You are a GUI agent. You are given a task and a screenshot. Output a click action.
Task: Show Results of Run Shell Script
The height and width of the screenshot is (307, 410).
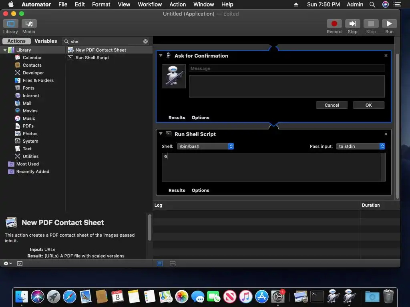point(177,190)
